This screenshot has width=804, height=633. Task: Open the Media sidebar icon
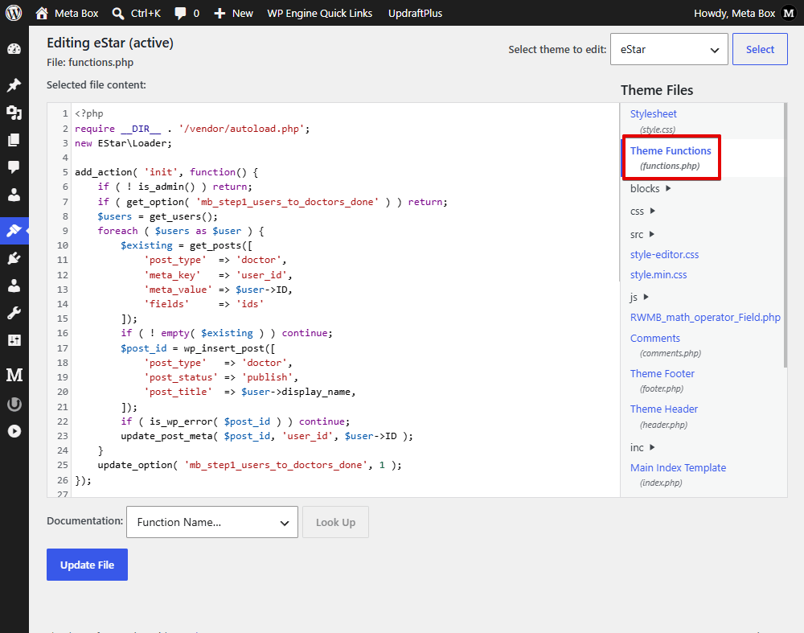pos(14,113)
